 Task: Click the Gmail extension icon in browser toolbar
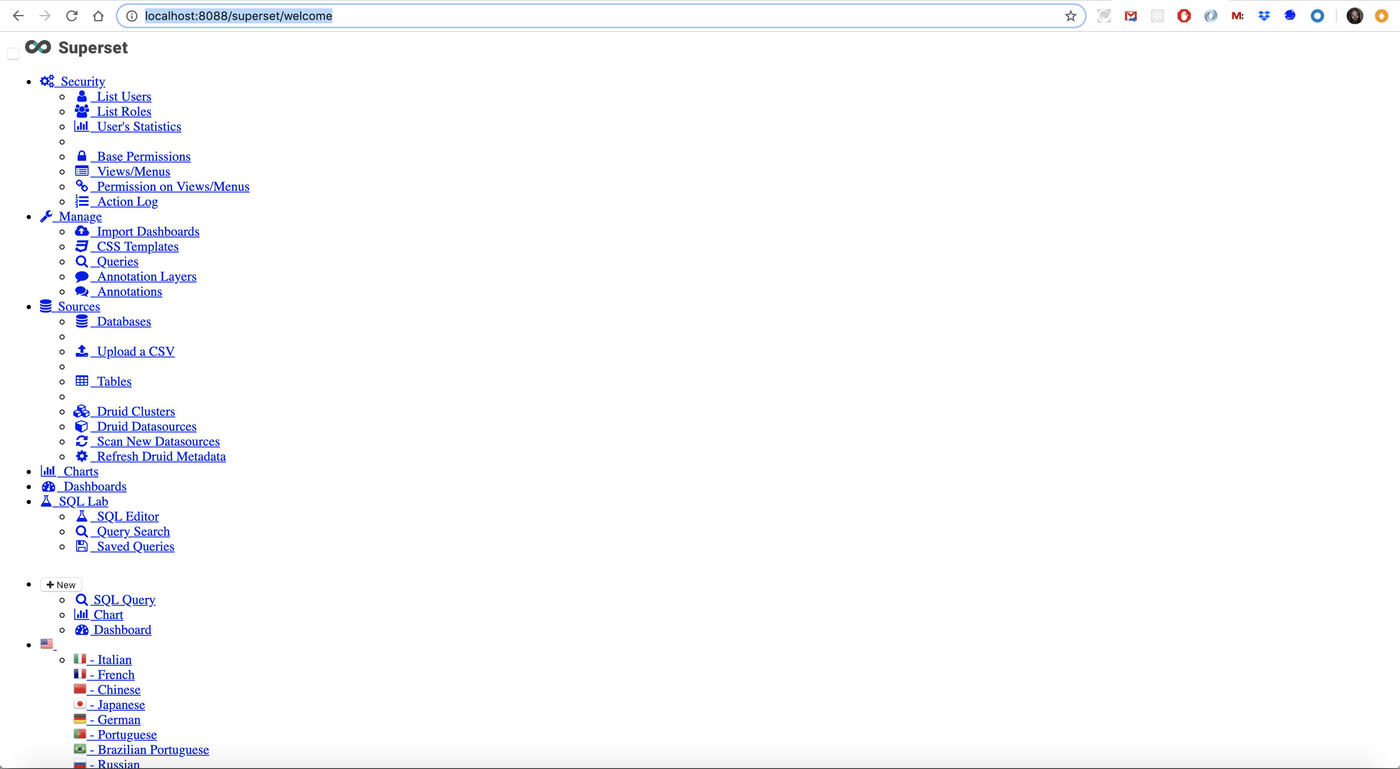click(1130, 16)
